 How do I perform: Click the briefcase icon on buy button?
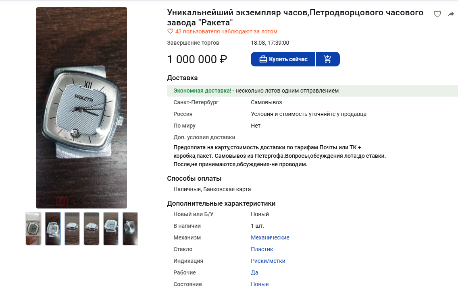pos(263,59)
